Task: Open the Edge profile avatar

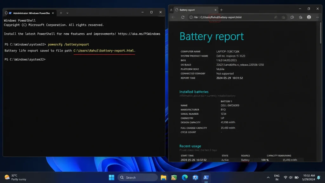Action: 309,17
